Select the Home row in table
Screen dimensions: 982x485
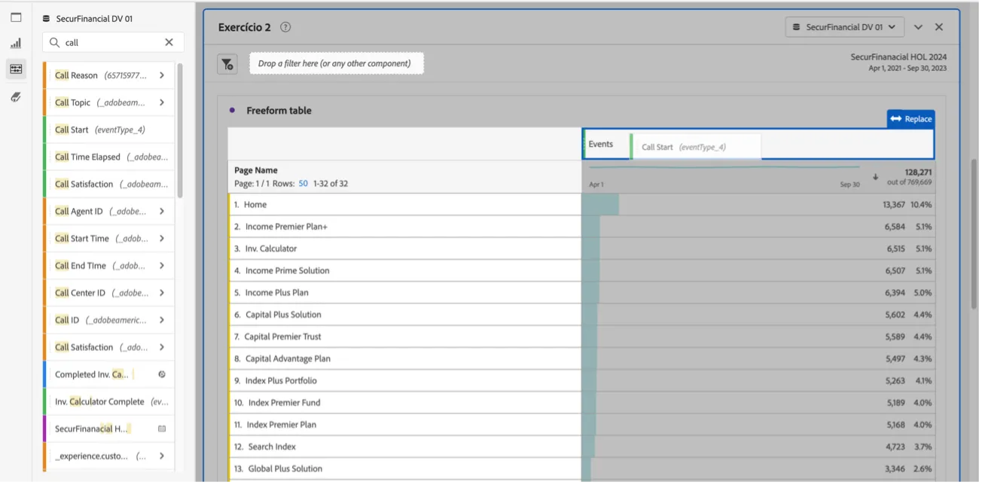pyautogui.click(x=405, y=205)
